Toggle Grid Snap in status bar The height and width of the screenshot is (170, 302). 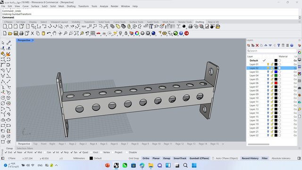point(134,158)
